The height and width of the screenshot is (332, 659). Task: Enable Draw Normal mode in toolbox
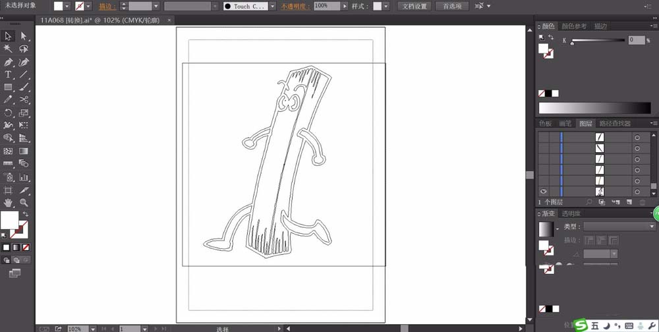pos(7,260)
